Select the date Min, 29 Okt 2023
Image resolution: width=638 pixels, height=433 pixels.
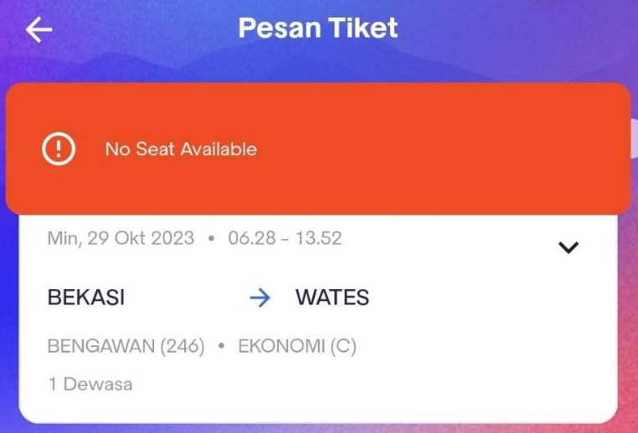click(x=121, y=238)
